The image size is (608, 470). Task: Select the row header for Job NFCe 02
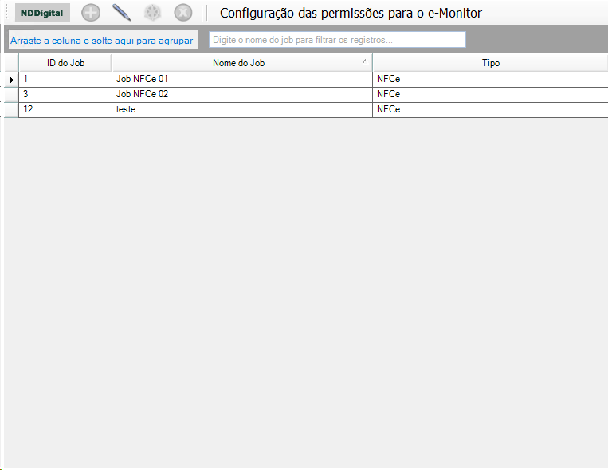11,95
